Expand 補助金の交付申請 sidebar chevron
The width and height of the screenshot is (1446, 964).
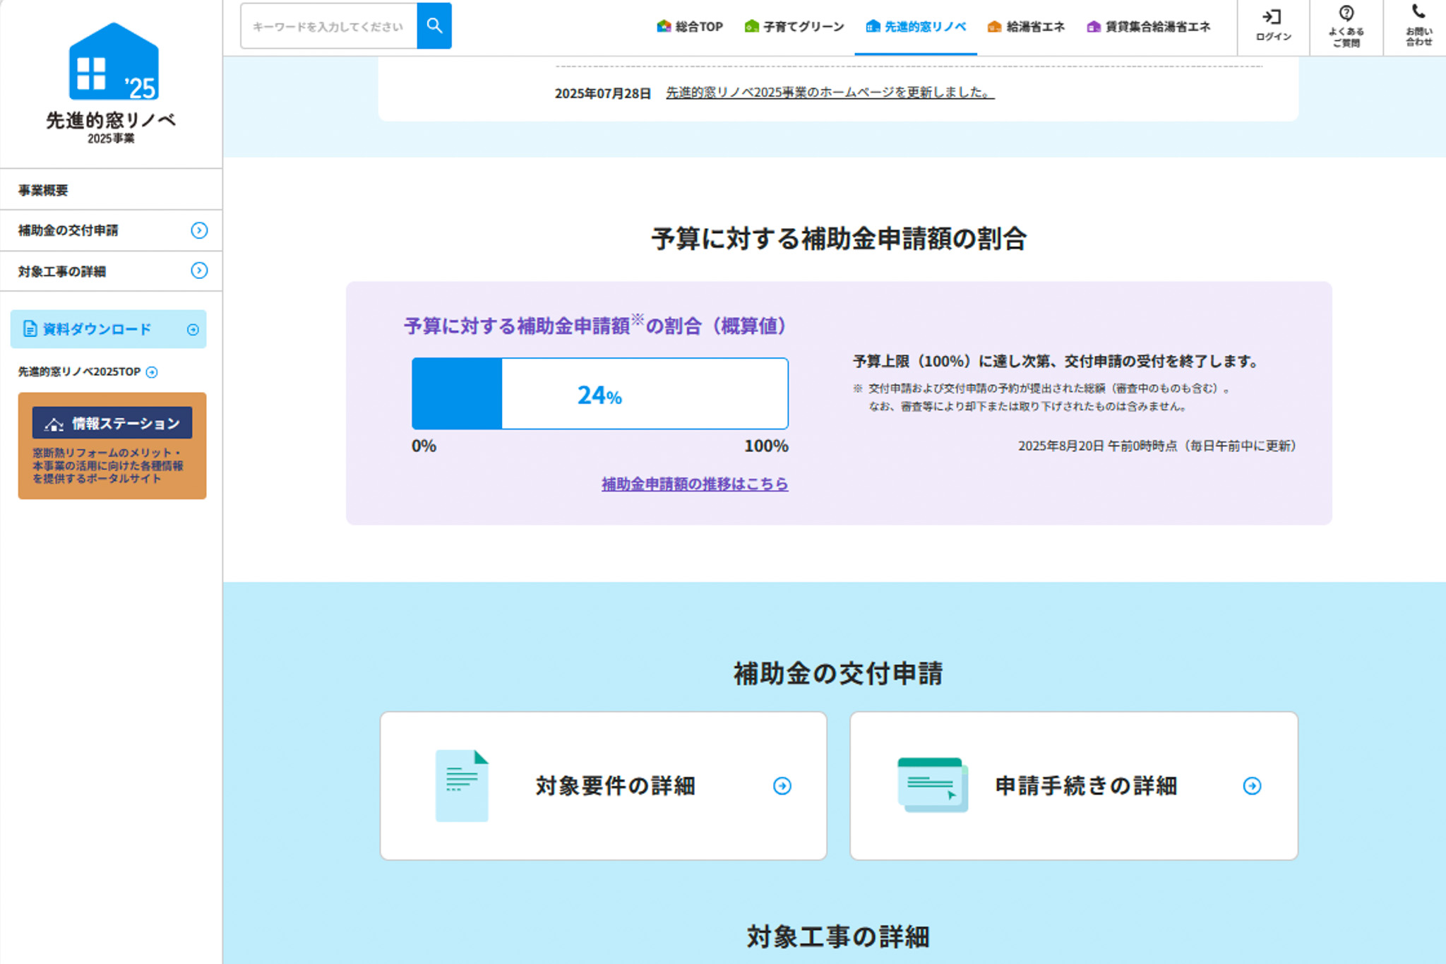[x=199, y=230]
